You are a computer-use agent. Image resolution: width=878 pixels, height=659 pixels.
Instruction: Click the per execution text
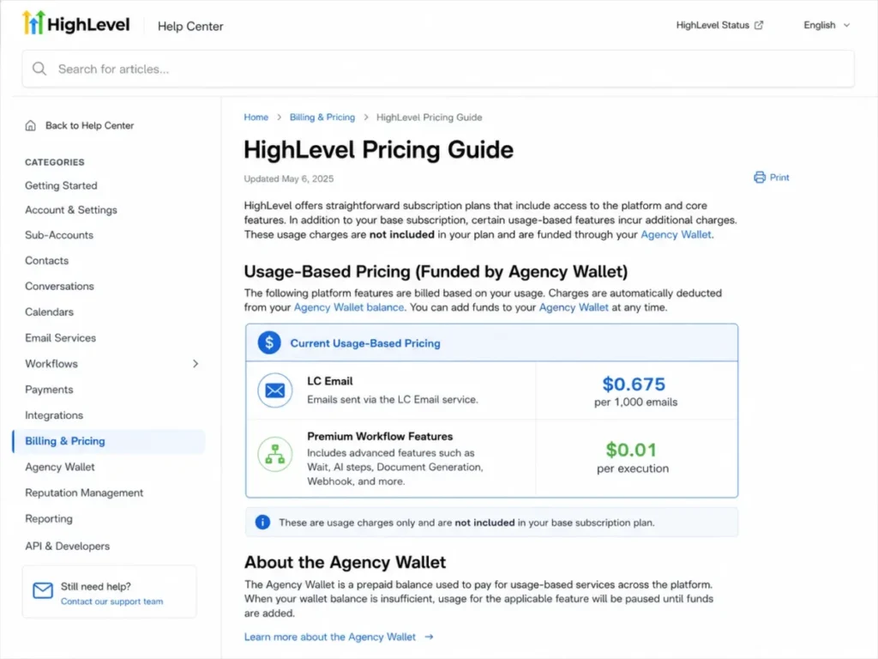pos(633,469)
